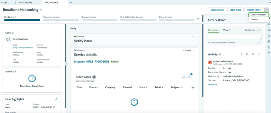Collapse the Service details card
The image size is (271, 113).
193,50
